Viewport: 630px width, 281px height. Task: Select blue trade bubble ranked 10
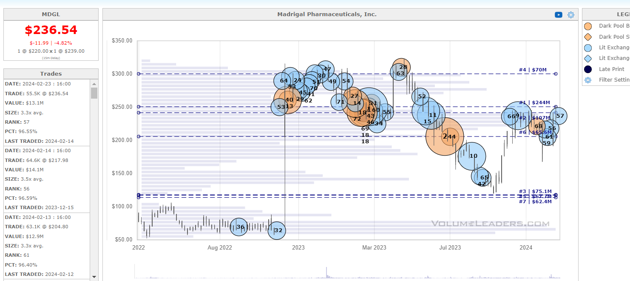tap(472, 156)
